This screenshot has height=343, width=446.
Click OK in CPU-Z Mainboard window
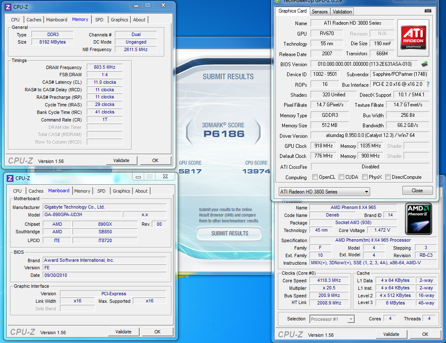pos(157,332)
